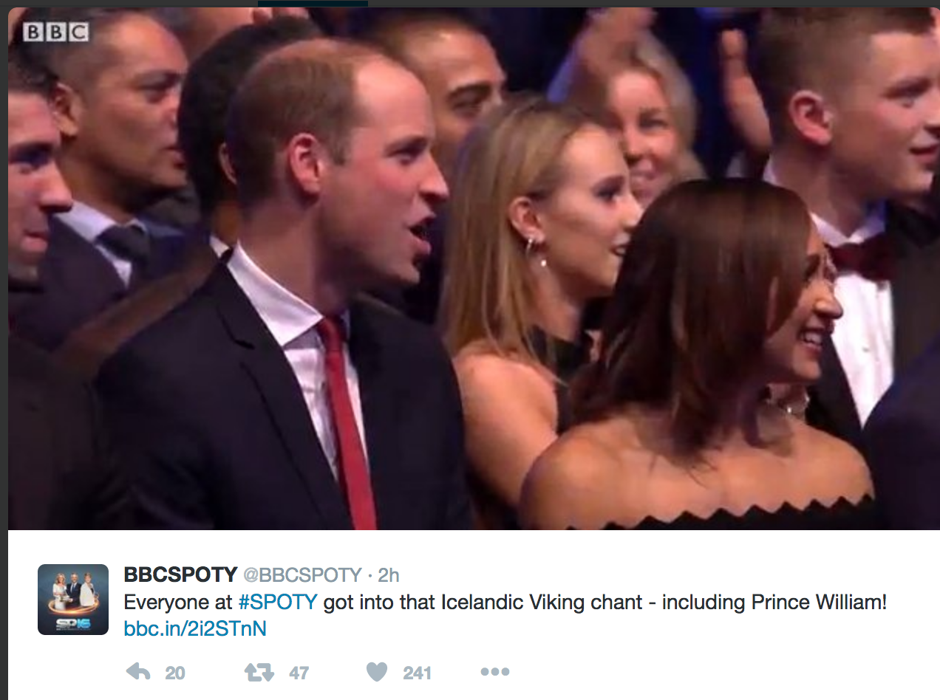Image resolution: width=940 pixels, height=700 pixels.
Task: View the 20 replies count
Action: [x=175, y=673]
